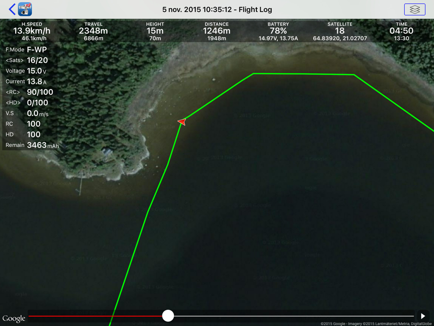The width and height of the screenshot is (434, 326).
Task: Open the drone app icon
Action: tap(25, 9)
